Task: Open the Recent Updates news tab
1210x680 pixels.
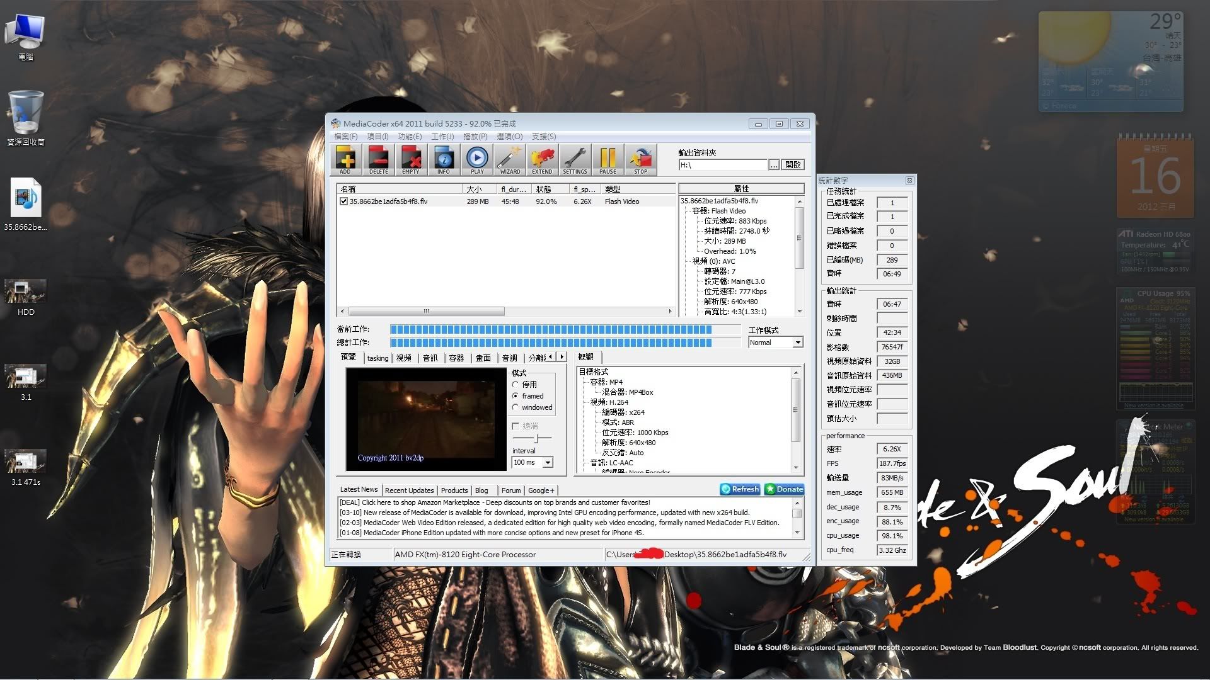Action: [409, 490]
